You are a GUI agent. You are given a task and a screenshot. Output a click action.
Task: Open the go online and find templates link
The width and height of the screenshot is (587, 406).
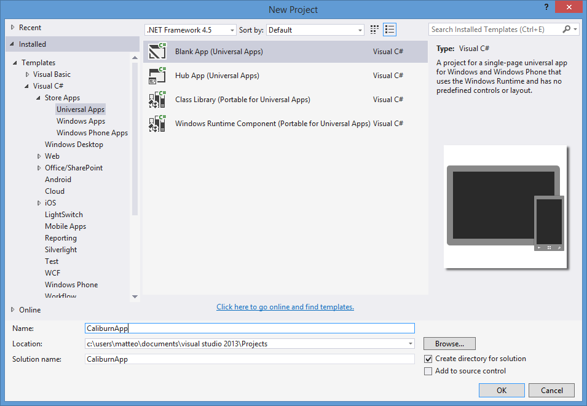point(285,307)
